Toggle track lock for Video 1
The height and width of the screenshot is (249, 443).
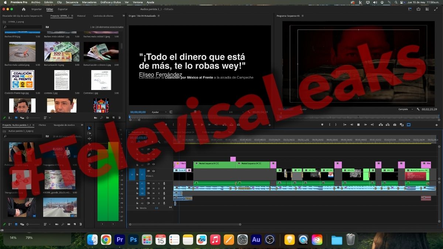137,174
